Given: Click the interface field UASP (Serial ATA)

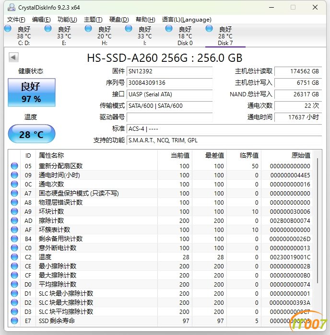Looking at the screenshot, I should click(x=170, y=94).
